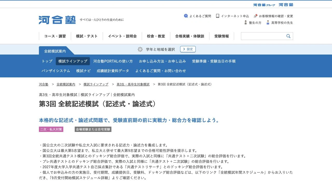
Task: Open バンザイシステム page
Action: 56,71
